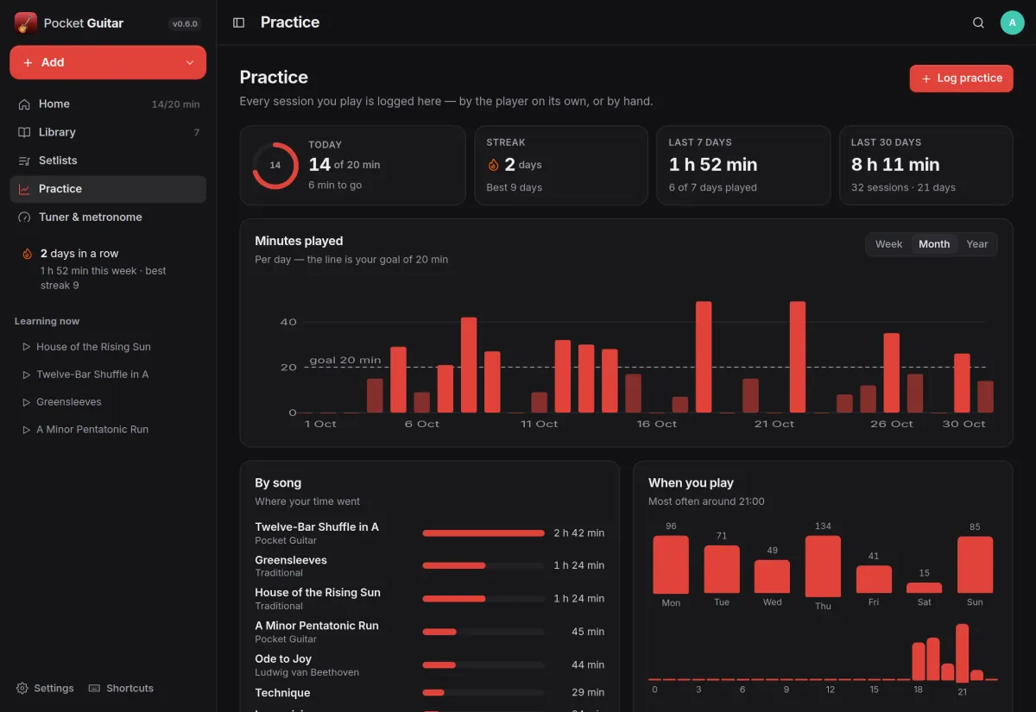Click the Sat bar showing 15
This screenshot has height=712, width=1036.
(x=925, y=588)
